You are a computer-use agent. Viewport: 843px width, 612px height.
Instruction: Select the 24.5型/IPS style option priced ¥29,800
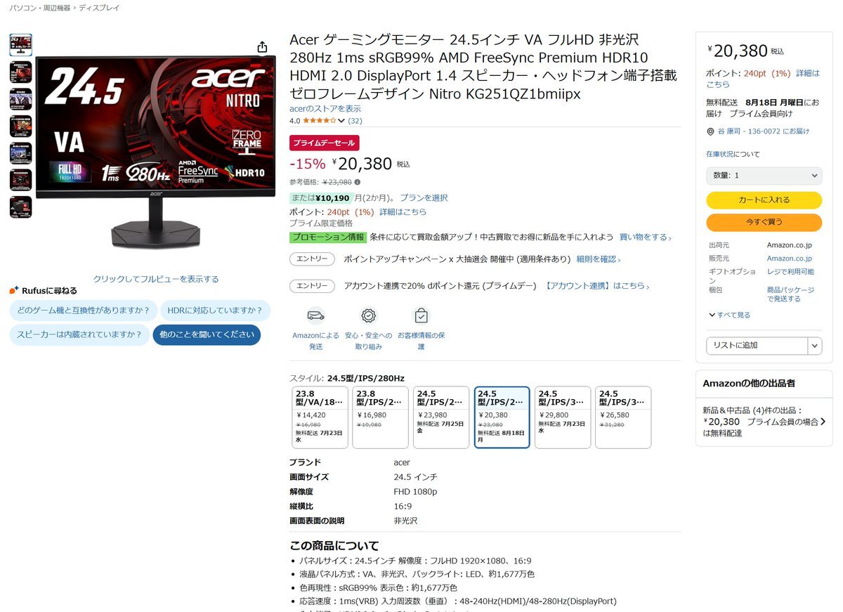tap(563, 417)
